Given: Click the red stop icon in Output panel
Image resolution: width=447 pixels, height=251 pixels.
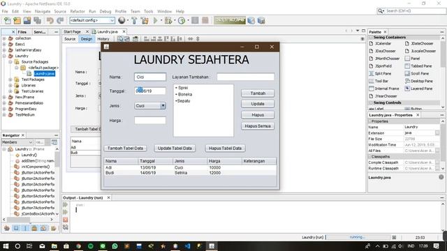Looking at the screenshot, I should (66, 220).
